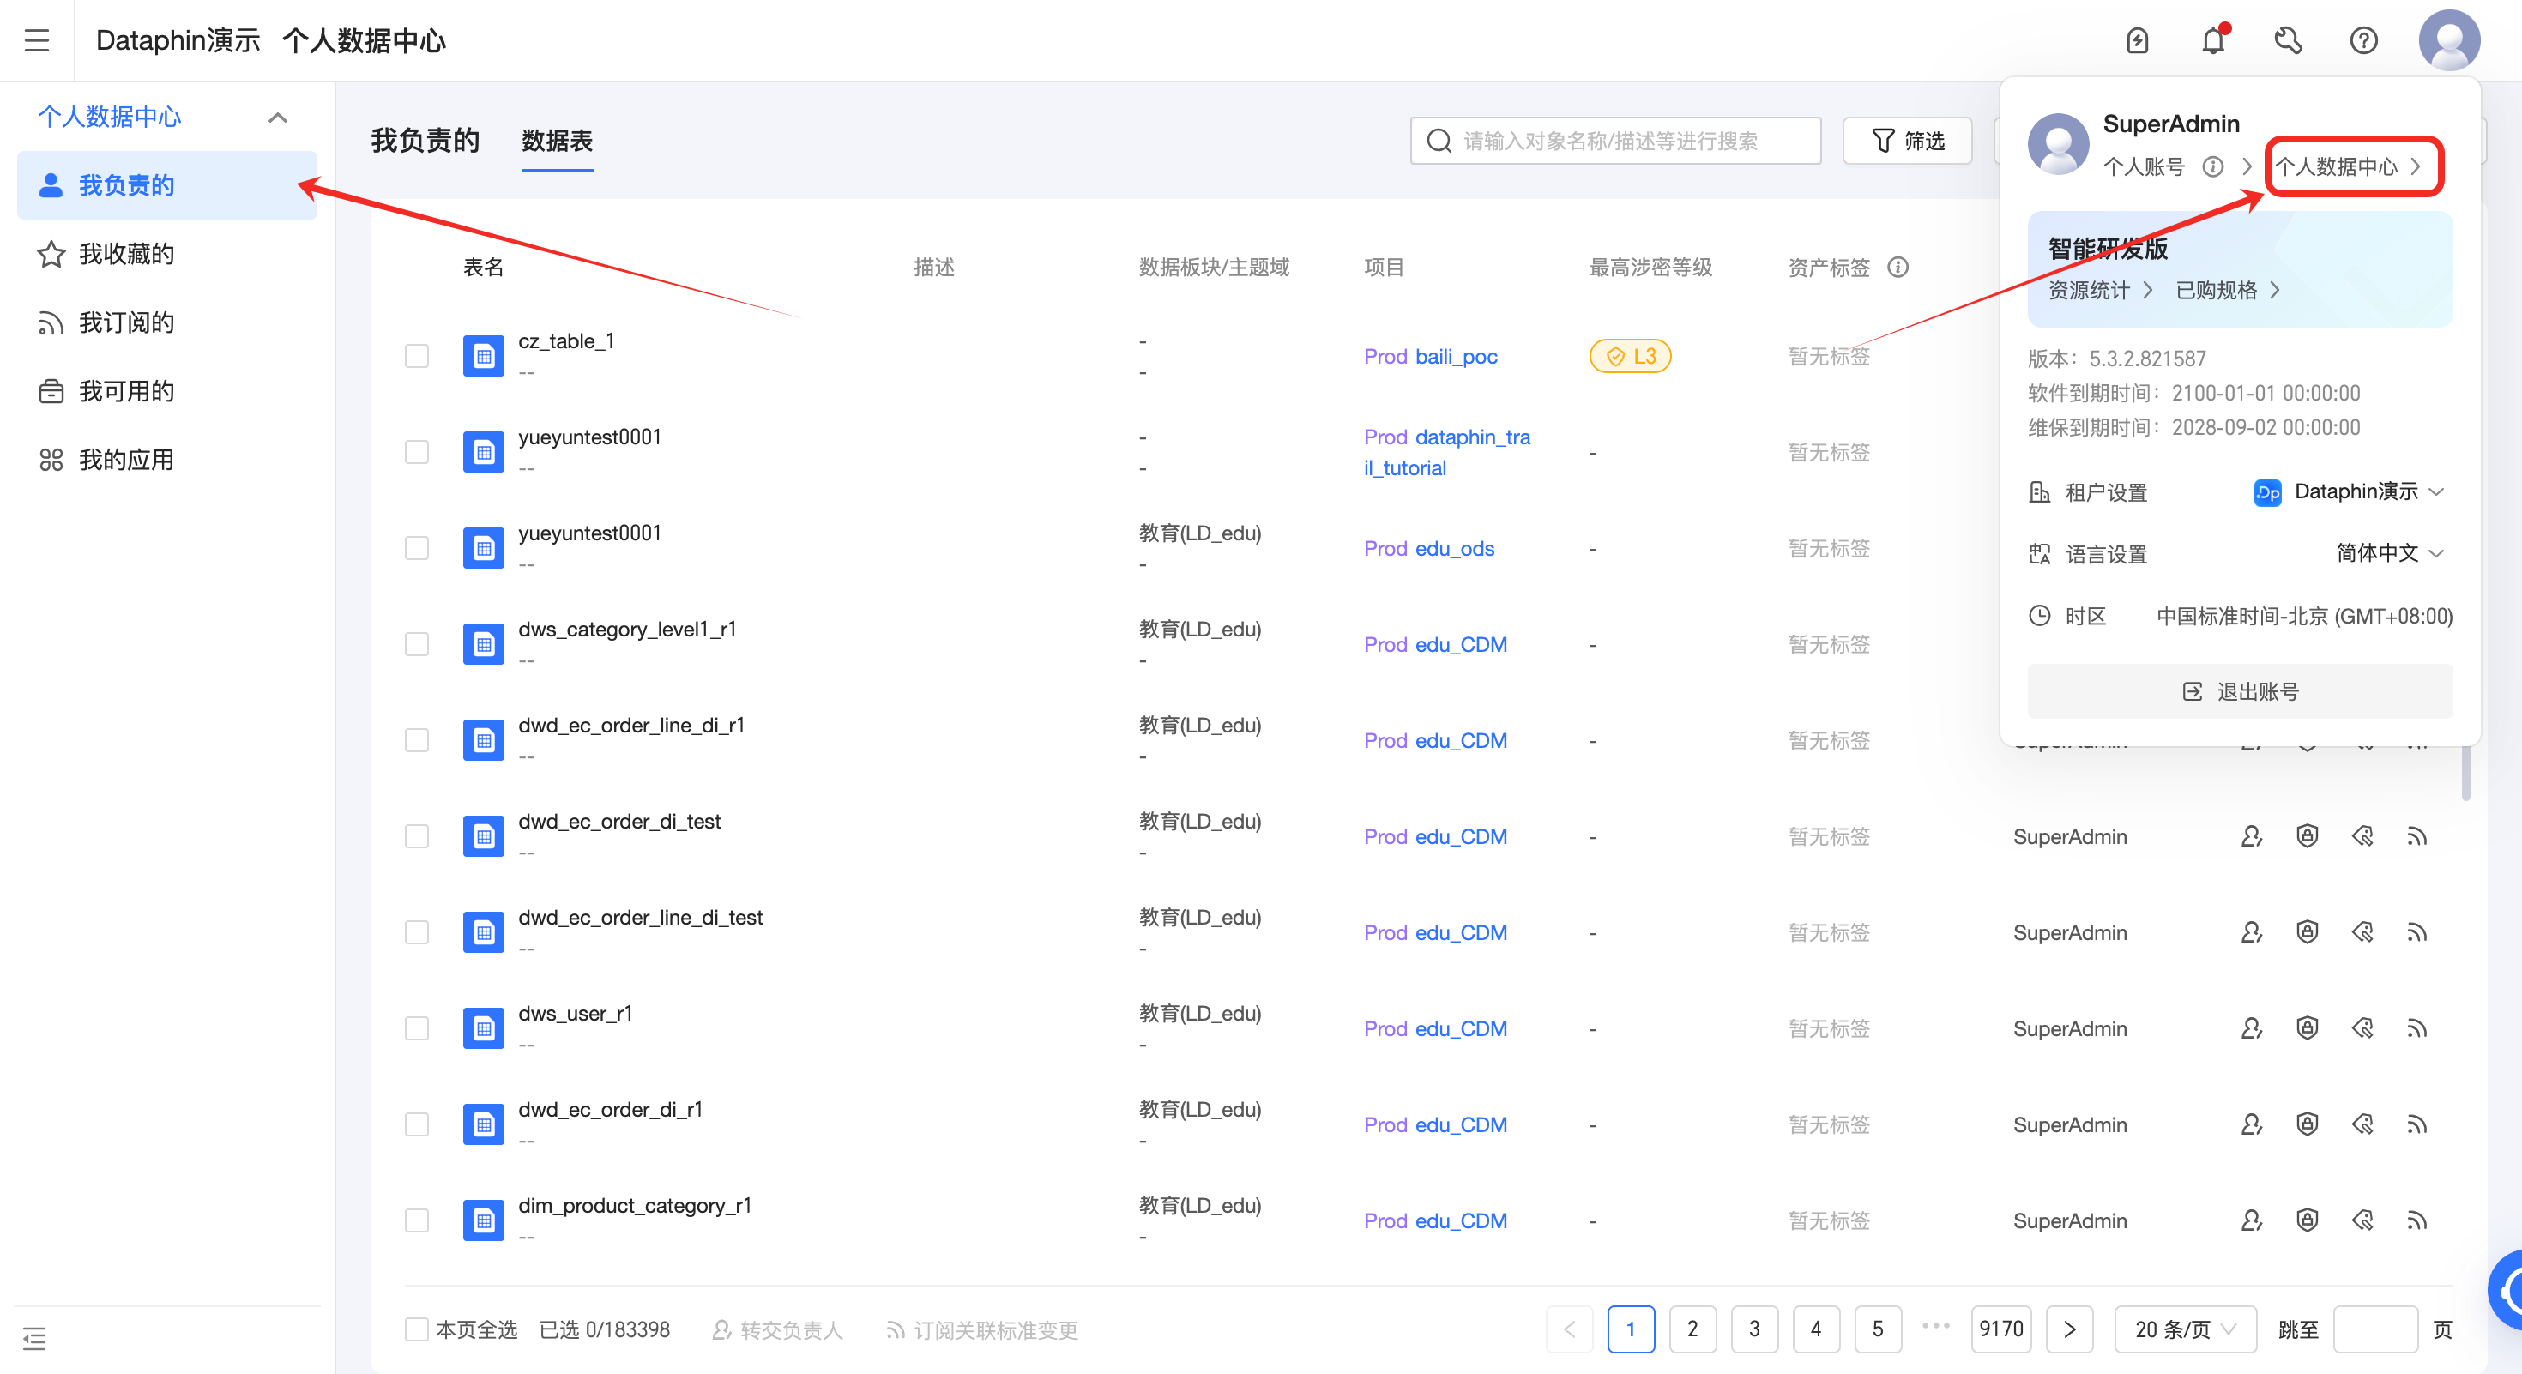
Task: Open the help question-mark icon
Action: pyautogui.click(x=2363, y=40)
